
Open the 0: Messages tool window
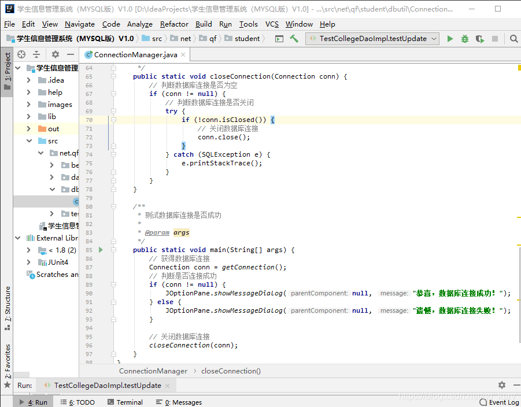[179, 402]
